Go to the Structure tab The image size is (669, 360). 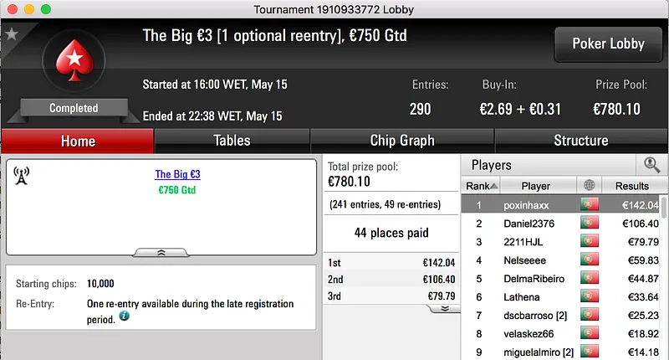point(580,141)
